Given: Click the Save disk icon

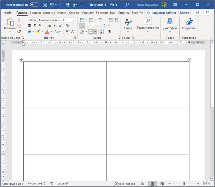Looking at the screenshot, I should point(45,5).
